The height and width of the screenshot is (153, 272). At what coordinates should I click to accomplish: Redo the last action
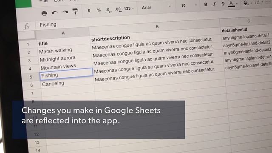65,12
